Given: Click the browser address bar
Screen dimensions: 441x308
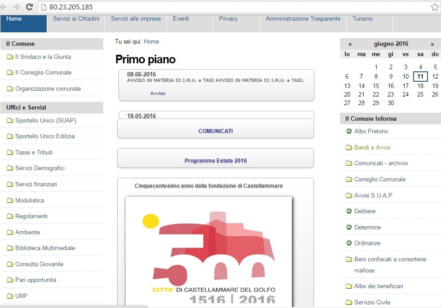Looking at the screenshot, I should pos(234,7).
